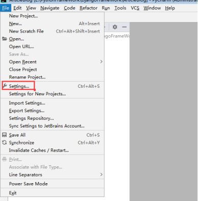Click the Ctrl+Alt+Shift+Insert shortcut text

(x=78, y=31)
